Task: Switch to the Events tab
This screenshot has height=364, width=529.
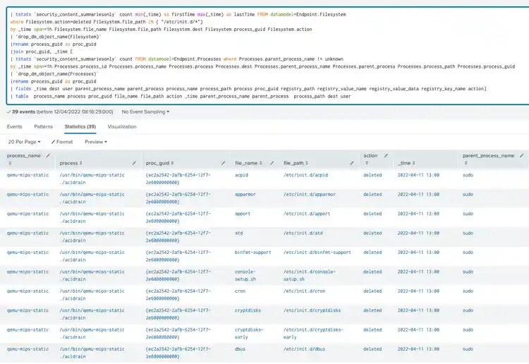Action: pyautogui.click(x=14, y=127)
